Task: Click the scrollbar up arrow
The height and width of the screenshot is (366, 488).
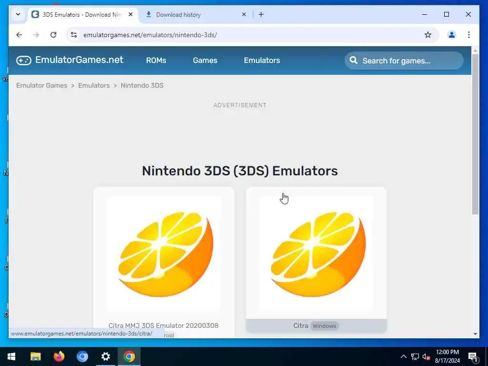Action: (x=475, y=50)
